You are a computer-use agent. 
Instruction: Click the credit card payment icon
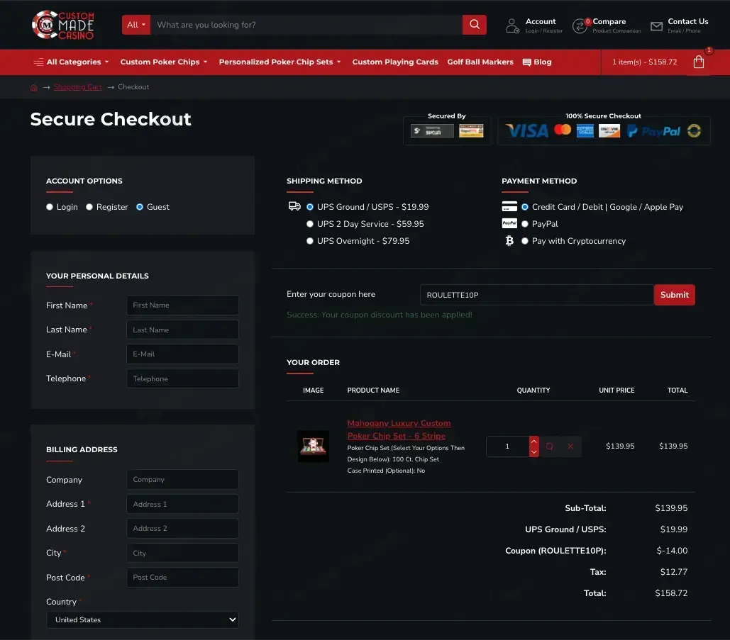509,206
